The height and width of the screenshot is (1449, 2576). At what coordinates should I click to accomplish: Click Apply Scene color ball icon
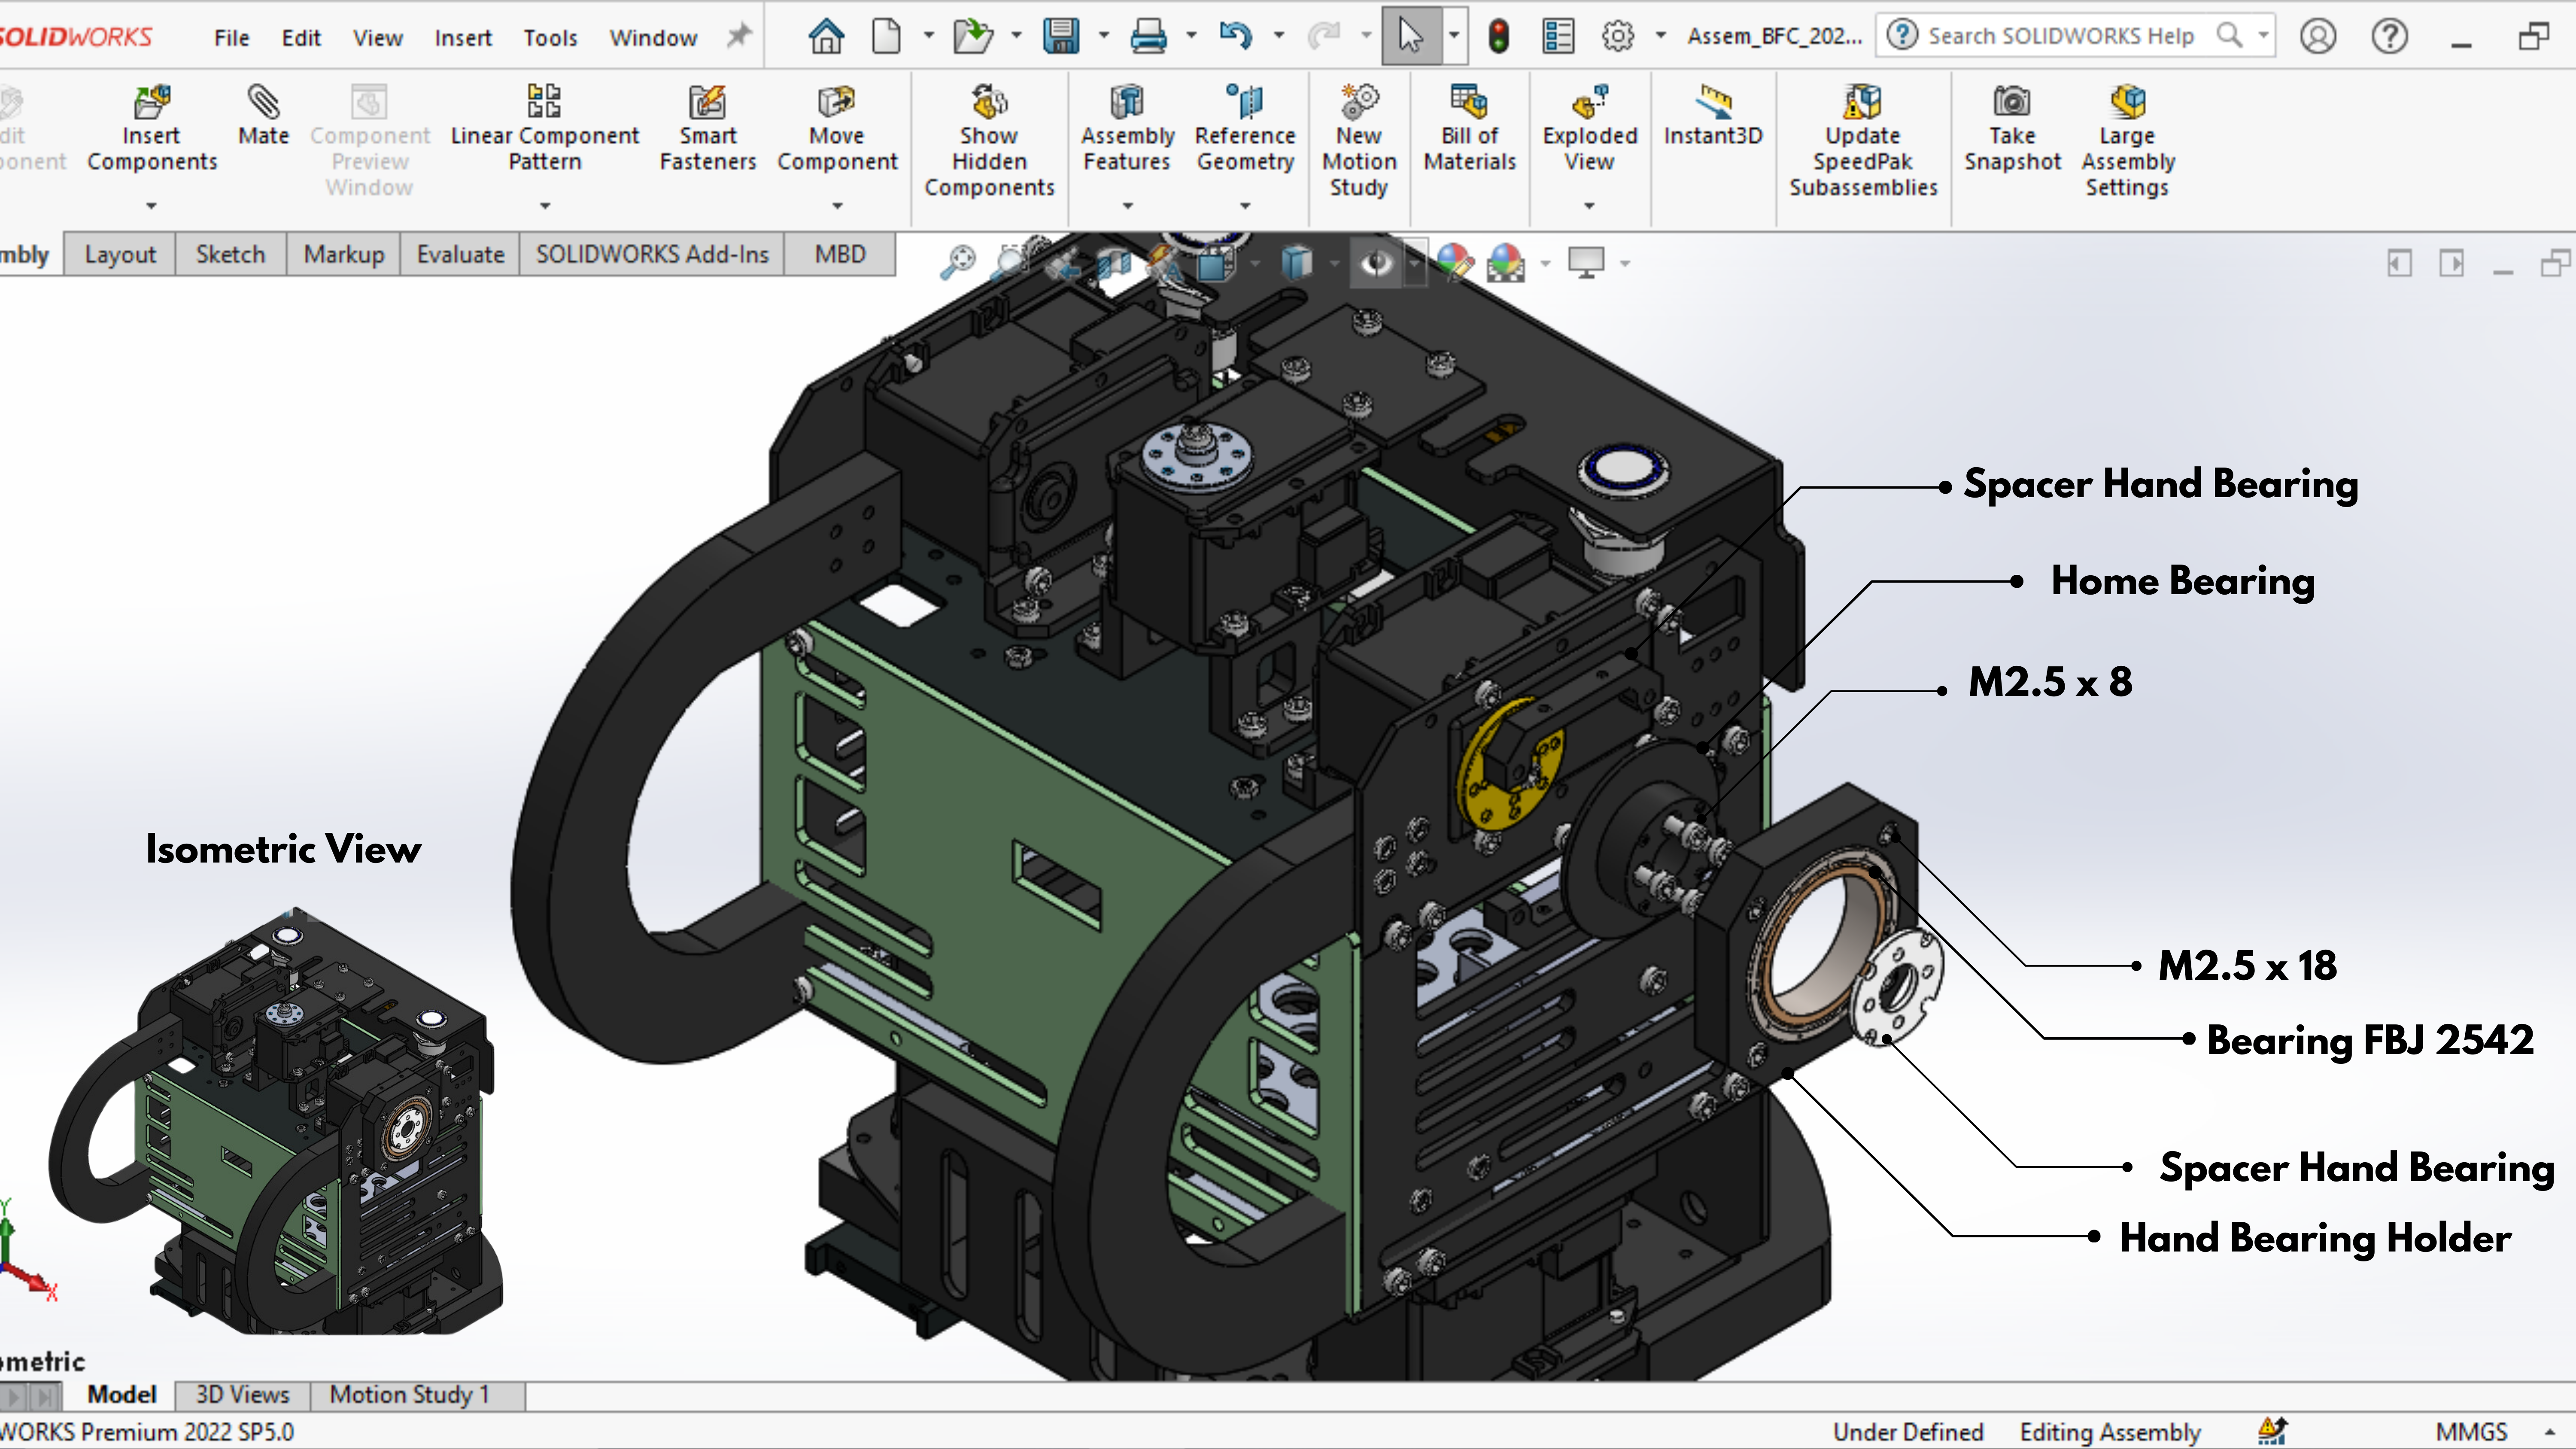pyautogui.click(x=1506, y=263)
